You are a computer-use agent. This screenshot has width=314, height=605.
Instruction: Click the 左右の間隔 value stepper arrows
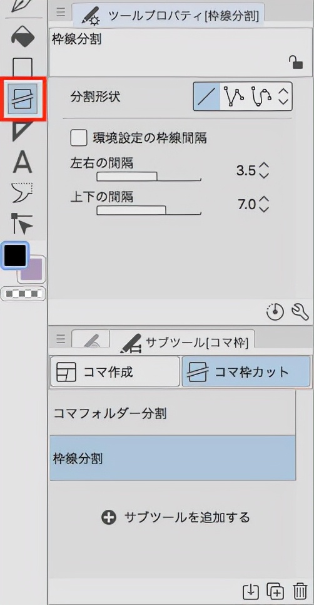263,170
